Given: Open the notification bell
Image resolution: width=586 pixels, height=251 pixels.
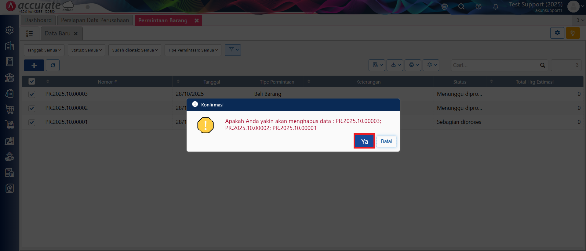Looking at the screenshot, I should coord(495,6).
